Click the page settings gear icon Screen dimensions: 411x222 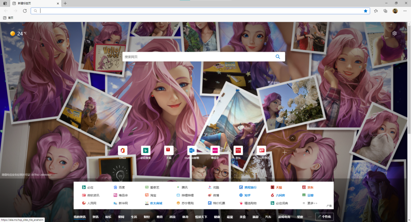click(x=395, y=33)
